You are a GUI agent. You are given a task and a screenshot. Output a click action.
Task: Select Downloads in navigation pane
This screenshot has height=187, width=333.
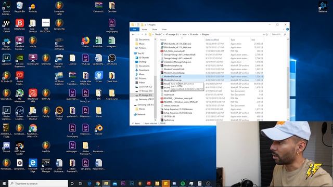[x=144, y=70]
